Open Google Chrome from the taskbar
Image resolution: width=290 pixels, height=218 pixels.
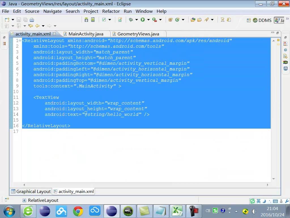point(78,211)
